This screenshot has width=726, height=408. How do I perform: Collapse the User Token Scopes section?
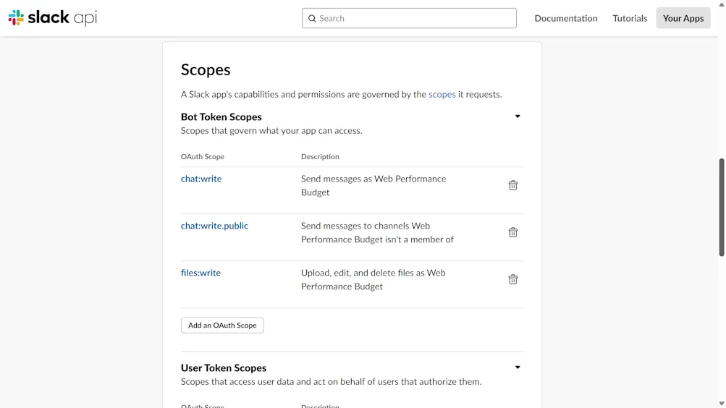(518, 367)
